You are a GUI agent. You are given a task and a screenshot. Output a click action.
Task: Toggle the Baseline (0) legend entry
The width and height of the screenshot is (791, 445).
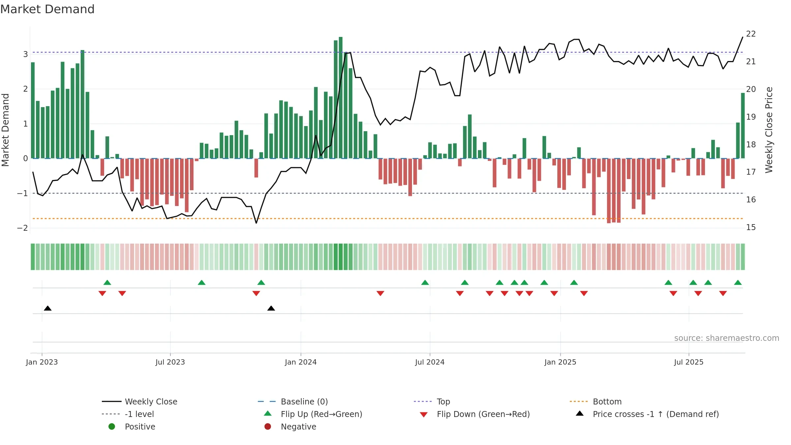pyautogui.click(x=293, y=401)
